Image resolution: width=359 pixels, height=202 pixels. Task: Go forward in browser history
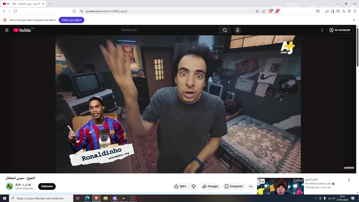pos(10,11)
